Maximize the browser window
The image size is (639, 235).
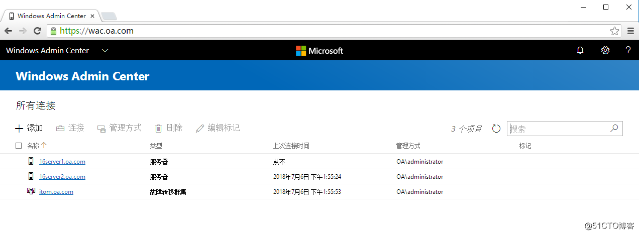(x=606, y=7)
